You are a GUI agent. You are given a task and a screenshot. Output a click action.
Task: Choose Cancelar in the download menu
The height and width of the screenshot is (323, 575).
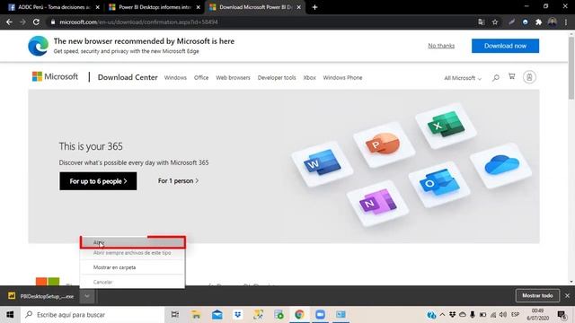132,282
